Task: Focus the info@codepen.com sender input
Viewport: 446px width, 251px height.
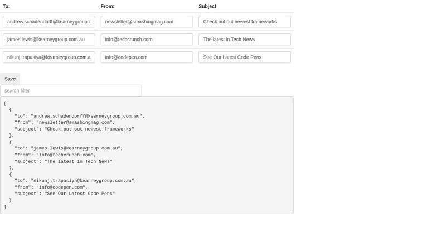Action: pyautogui.click(x=147, y=57)
